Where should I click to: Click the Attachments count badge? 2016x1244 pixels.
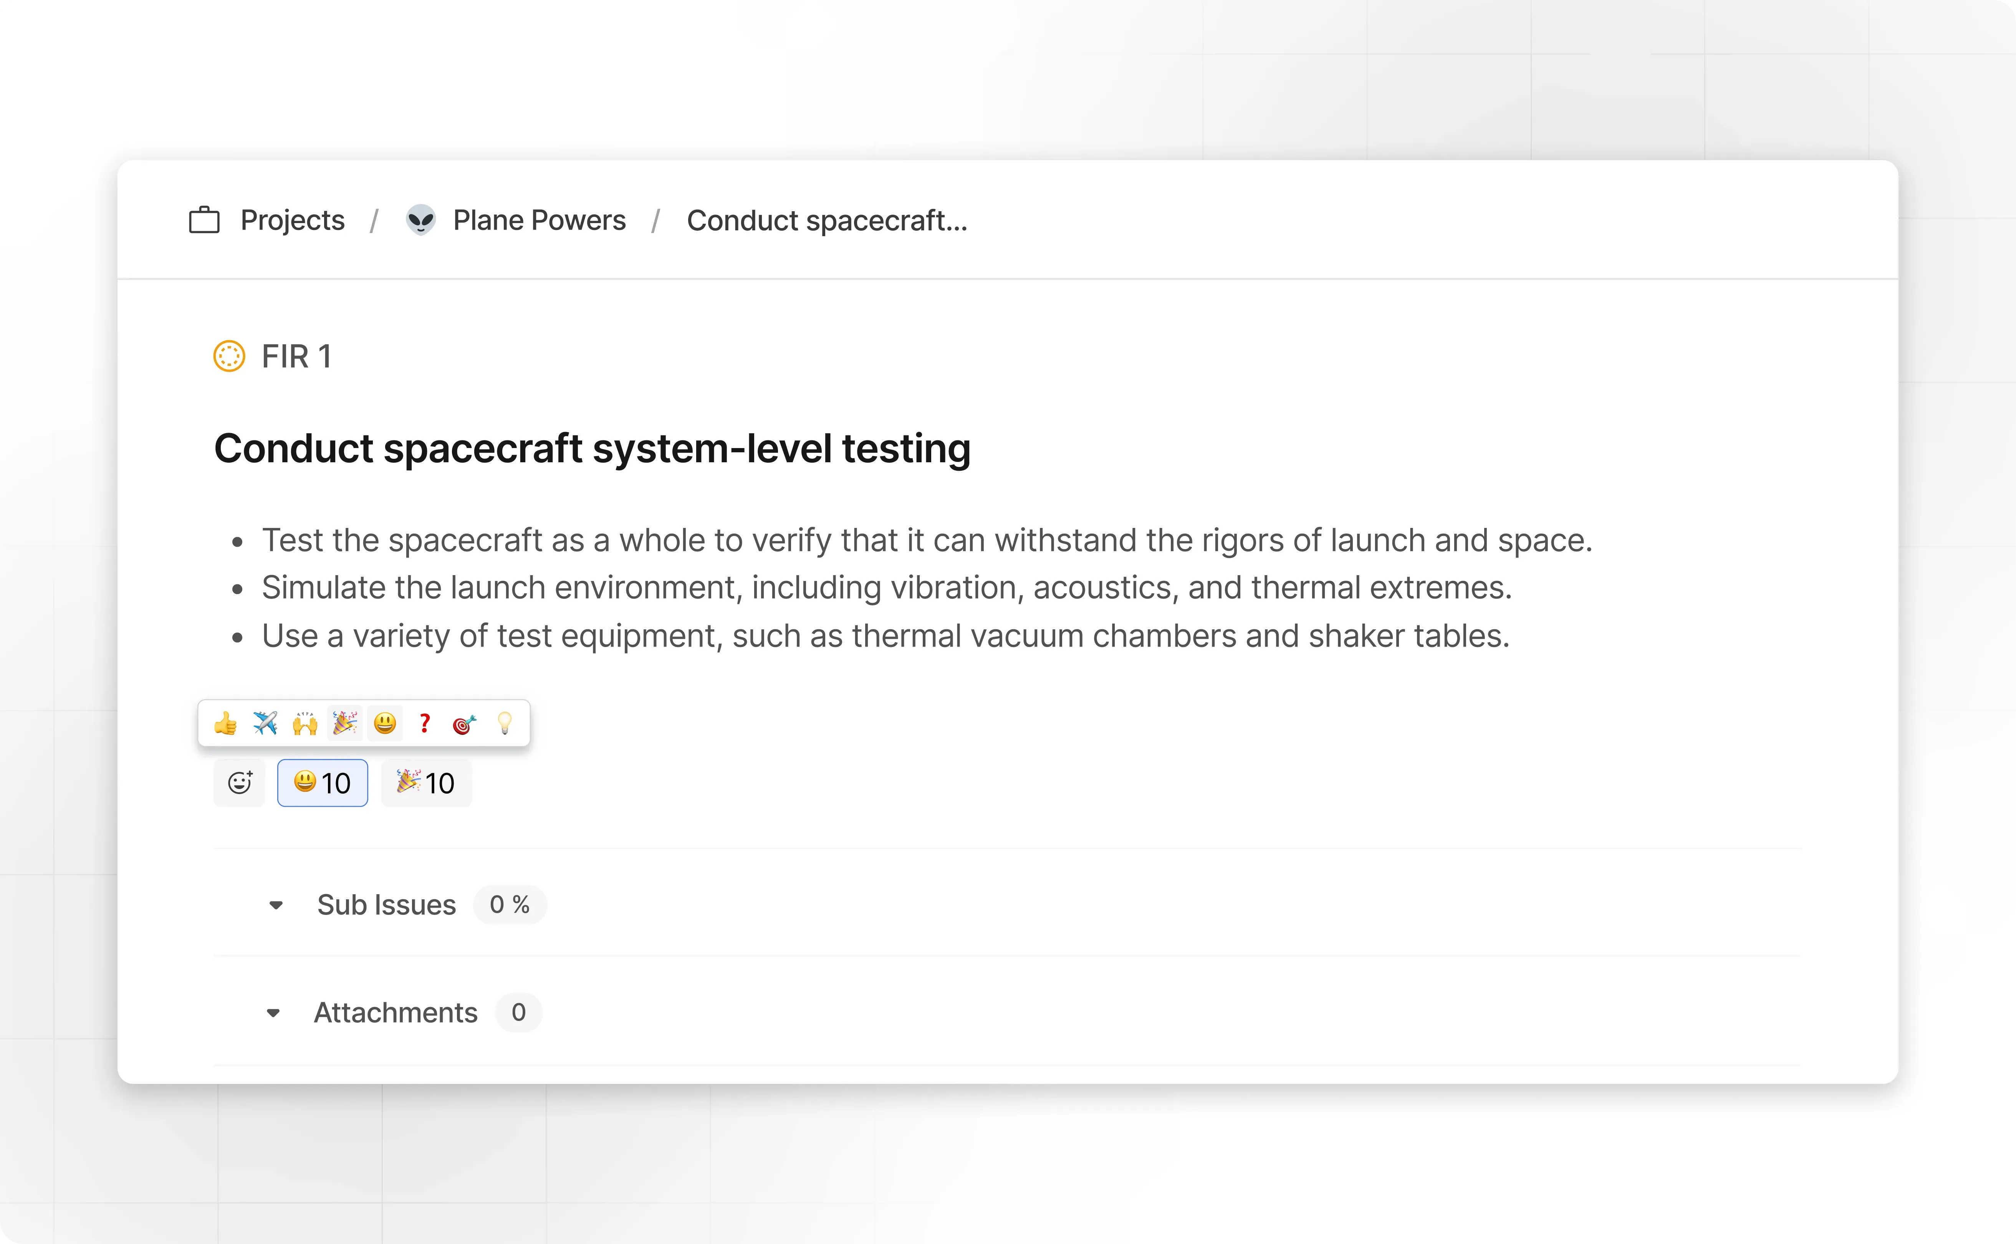pos(518,1013)
